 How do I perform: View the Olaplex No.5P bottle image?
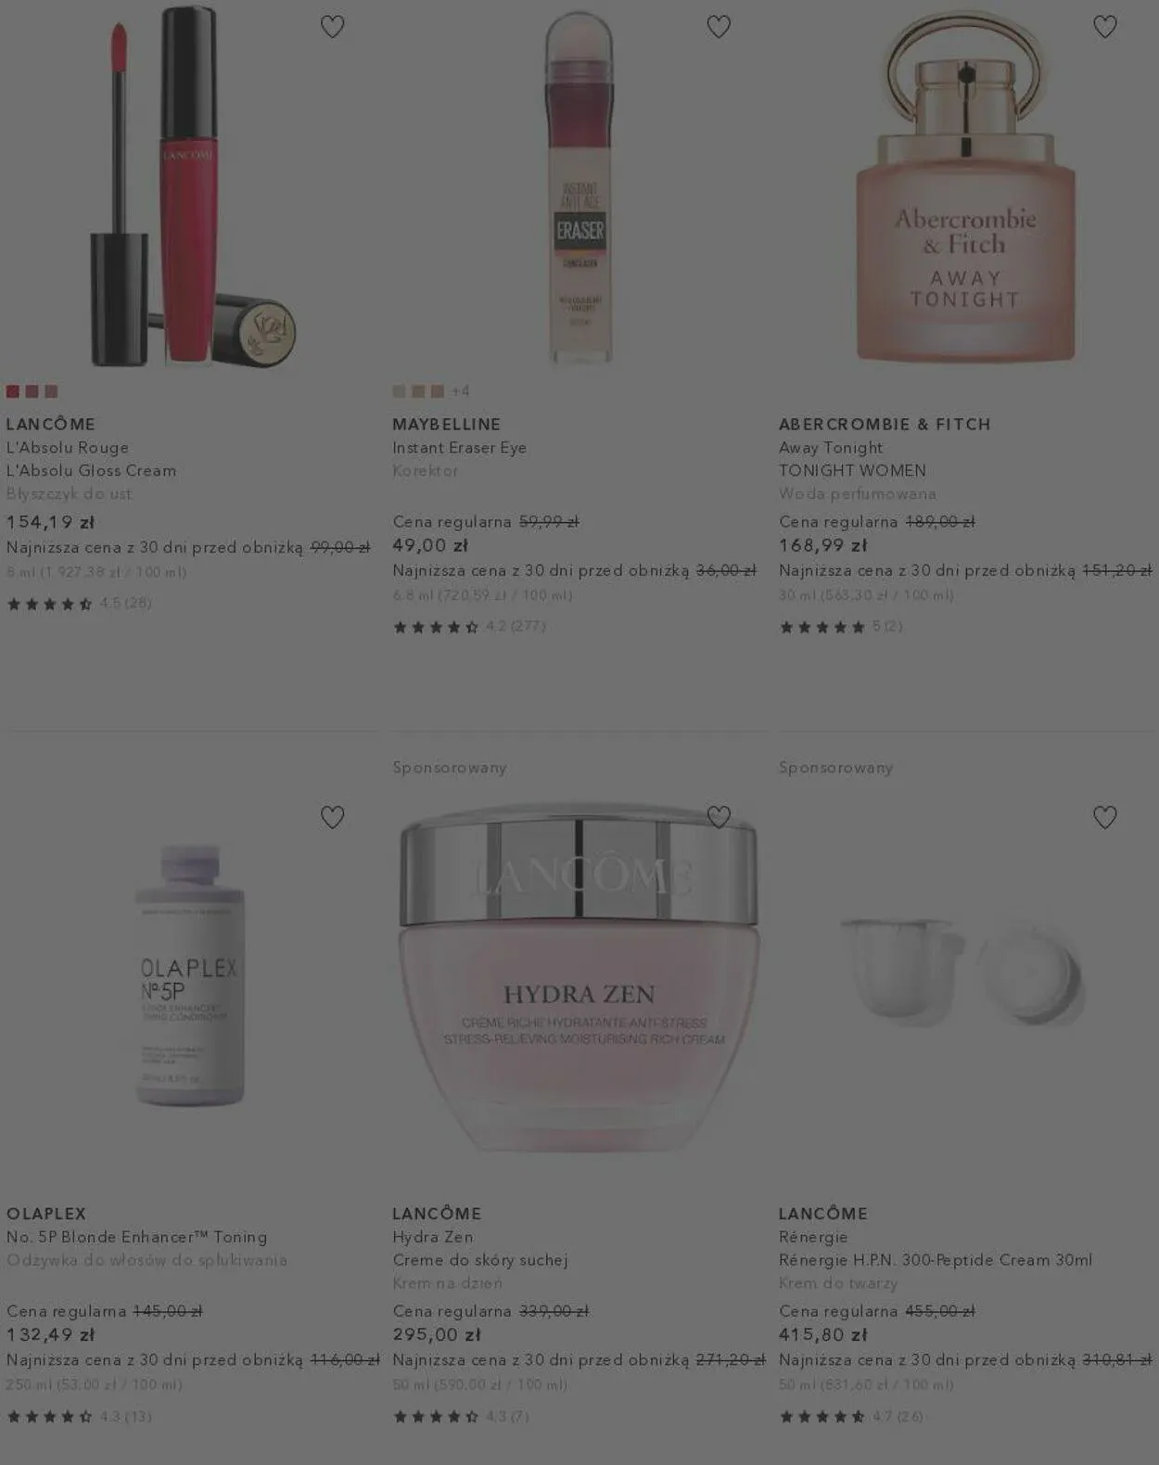pyautogui.click(x=190, y=975)
